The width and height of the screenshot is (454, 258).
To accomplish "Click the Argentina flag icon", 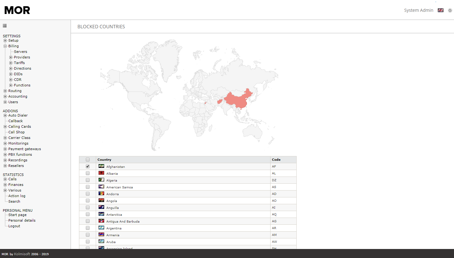I will pyautogui.click(x=101, y=228).
